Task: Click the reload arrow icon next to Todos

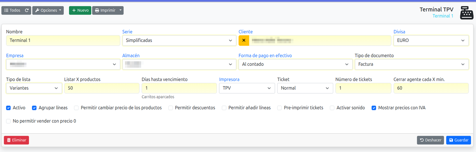Action: (x=27, y=10)
